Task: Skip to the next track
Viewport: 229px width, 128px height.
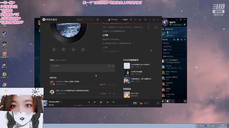Action: point(108,102)
